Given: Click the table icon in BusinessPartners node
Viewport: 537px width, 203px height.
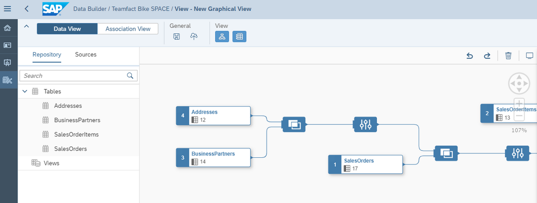Looking at the screenshot, I should (x=195, y=162).
